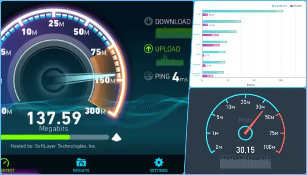Select the Settings tab label
Image resolution: width=307 pixels, height=175 pixels.
pos(159,171)
